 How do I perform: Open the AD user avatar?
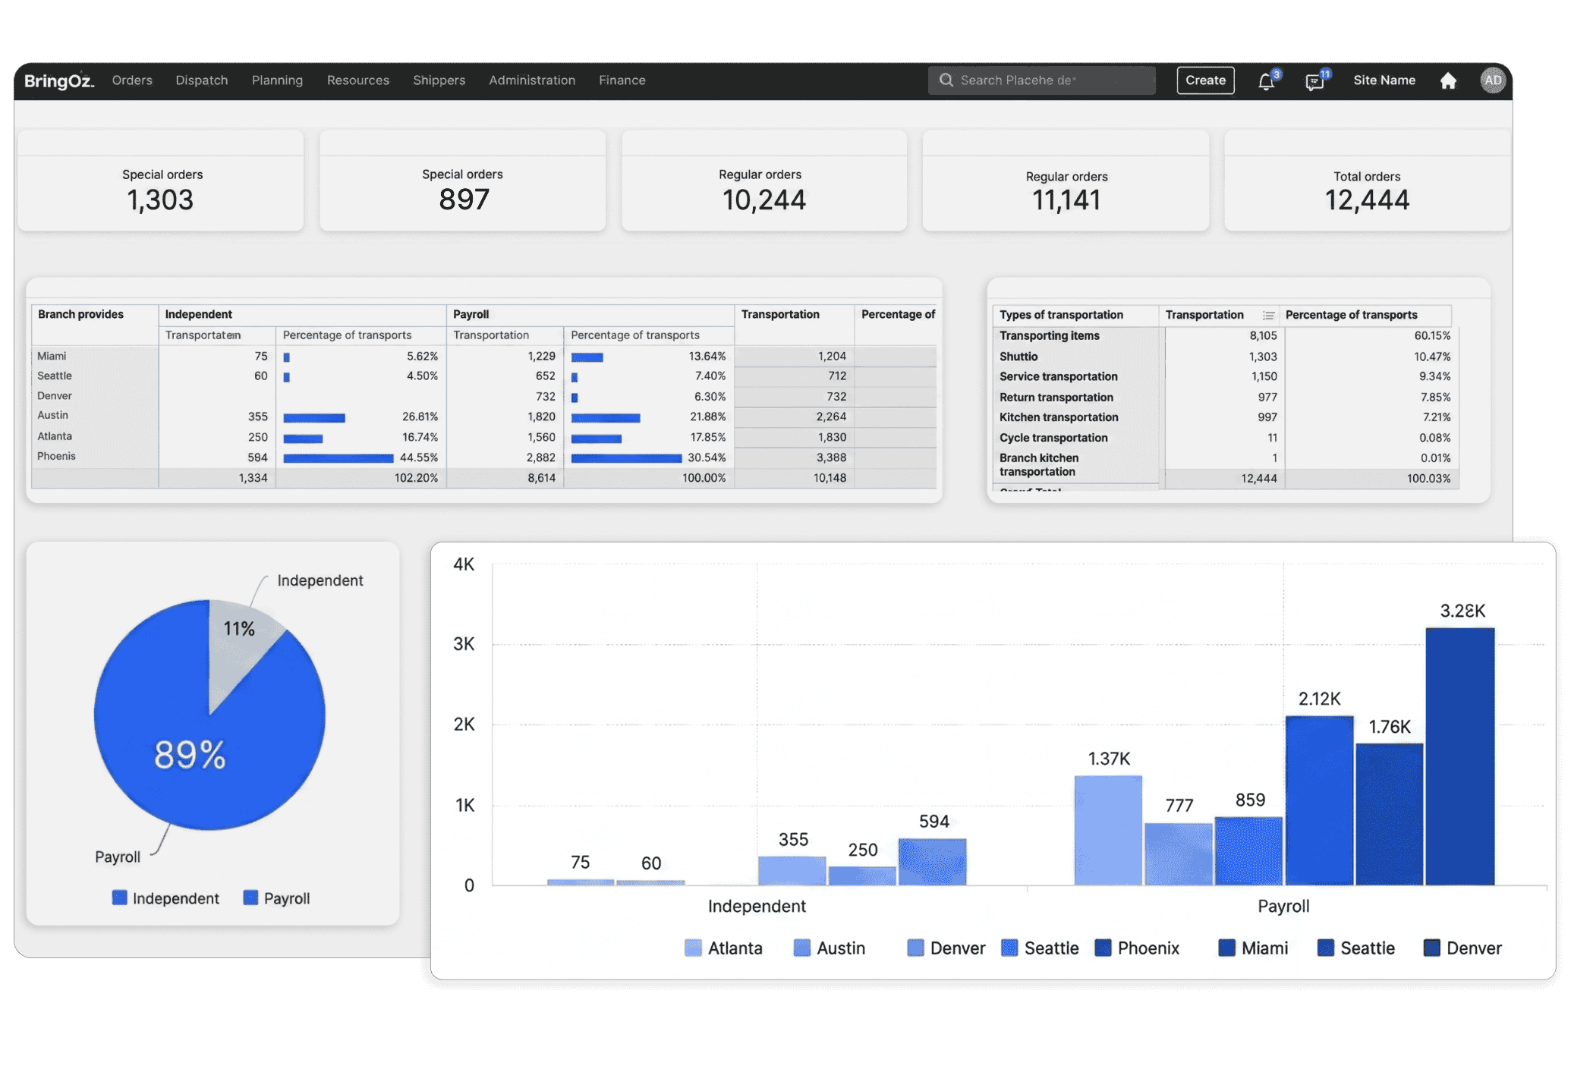click(1492, 80)
